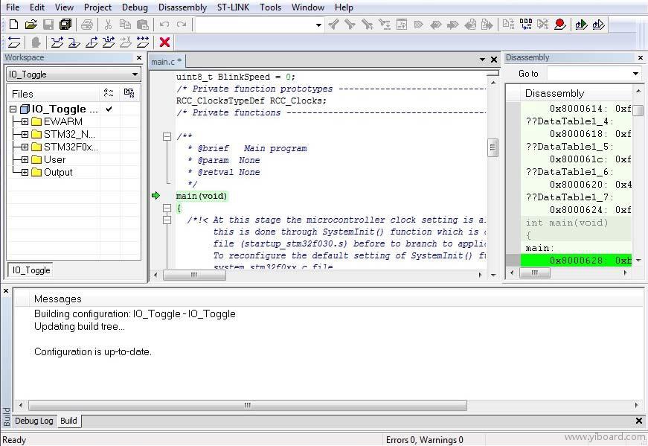
Task: Click the Disassembly vertical scrollbar thumb
Action: [638, 110]
